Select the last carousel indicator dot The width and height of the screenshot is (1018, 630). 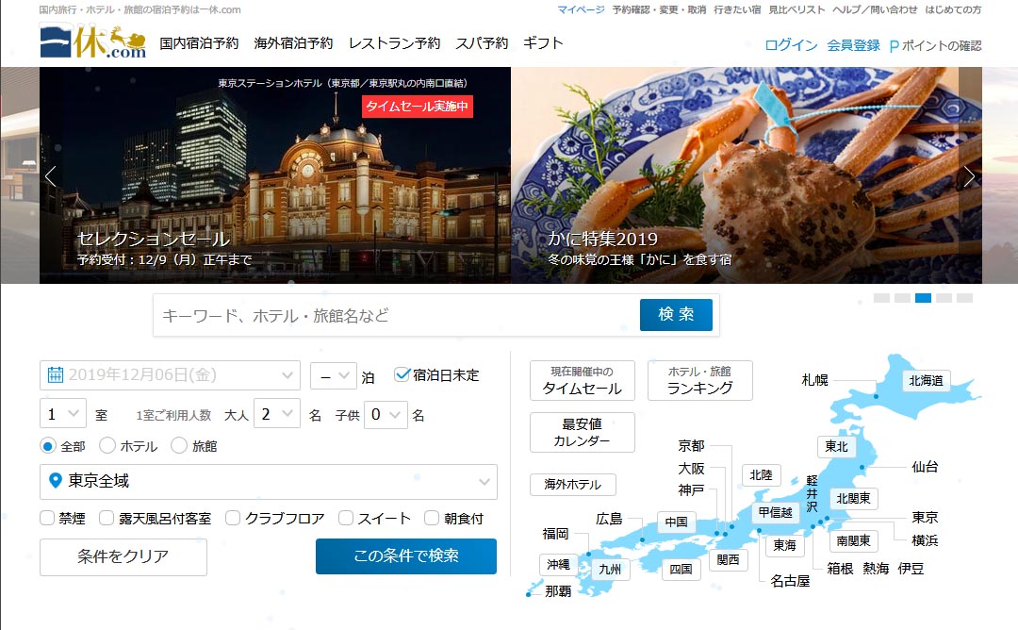964,298
